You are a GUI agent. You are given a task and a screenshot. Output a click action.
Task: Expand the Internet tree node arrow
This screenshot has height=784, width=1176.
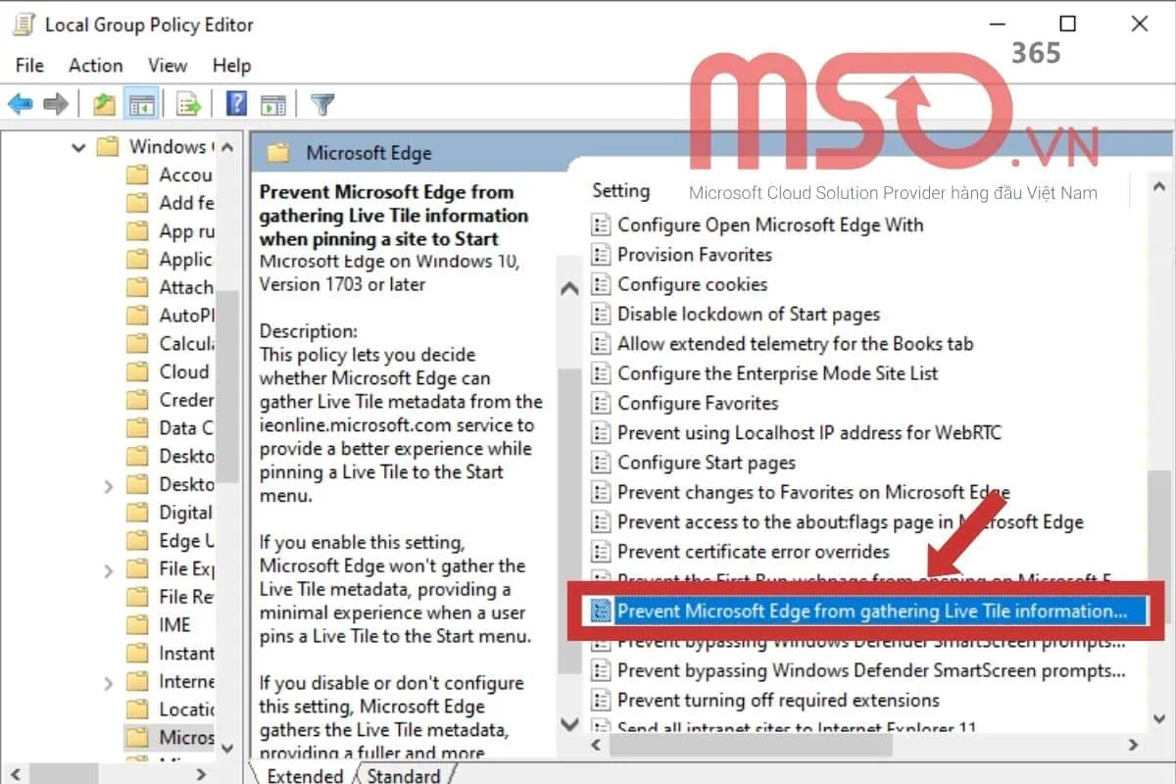point(106,681)
